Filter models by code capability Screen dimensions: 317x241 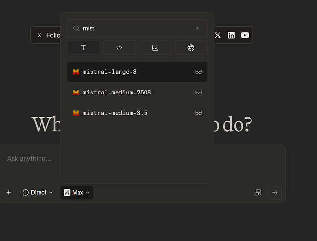[x=119, y=48]
